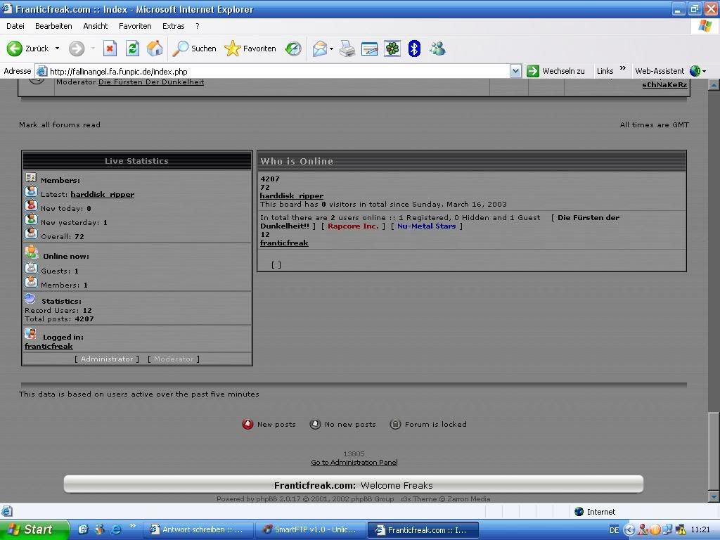Screen dimensions: 720x540
Task: Open harddisk_ripper in Who is Online
Action: [292, 195]
